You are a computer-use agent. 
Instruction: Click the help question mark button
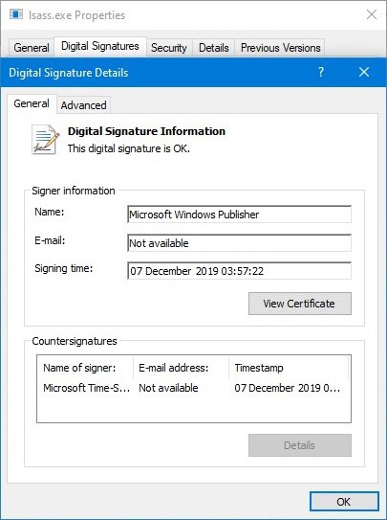tap(321, 72)
